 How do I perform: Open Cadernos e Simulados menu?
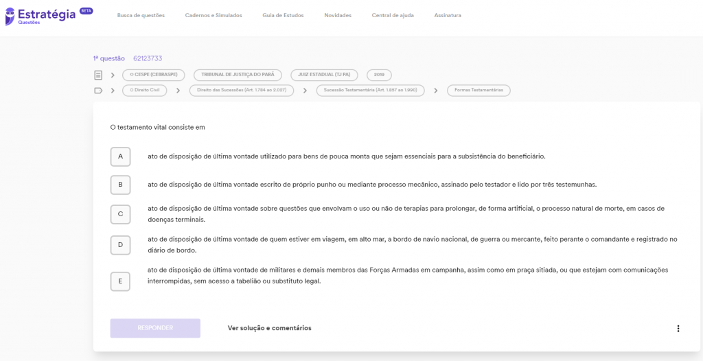coord(214,16)
